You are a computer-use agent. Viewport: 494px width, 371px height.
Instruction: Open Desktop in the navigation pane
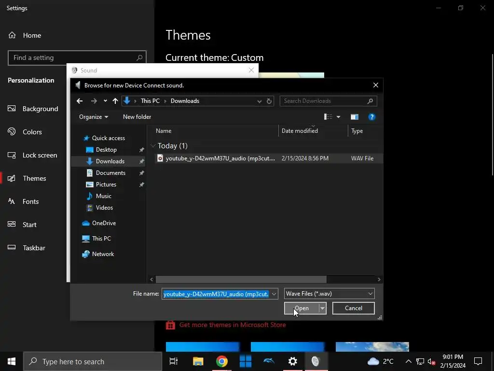(x=106, y=150)
